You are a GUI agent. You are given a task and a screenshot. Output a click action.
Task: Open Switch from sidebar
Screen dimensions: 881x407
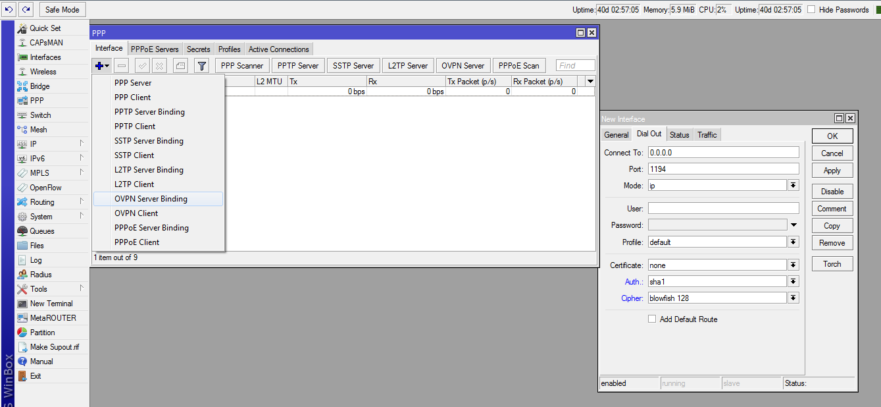pos(40,115)
